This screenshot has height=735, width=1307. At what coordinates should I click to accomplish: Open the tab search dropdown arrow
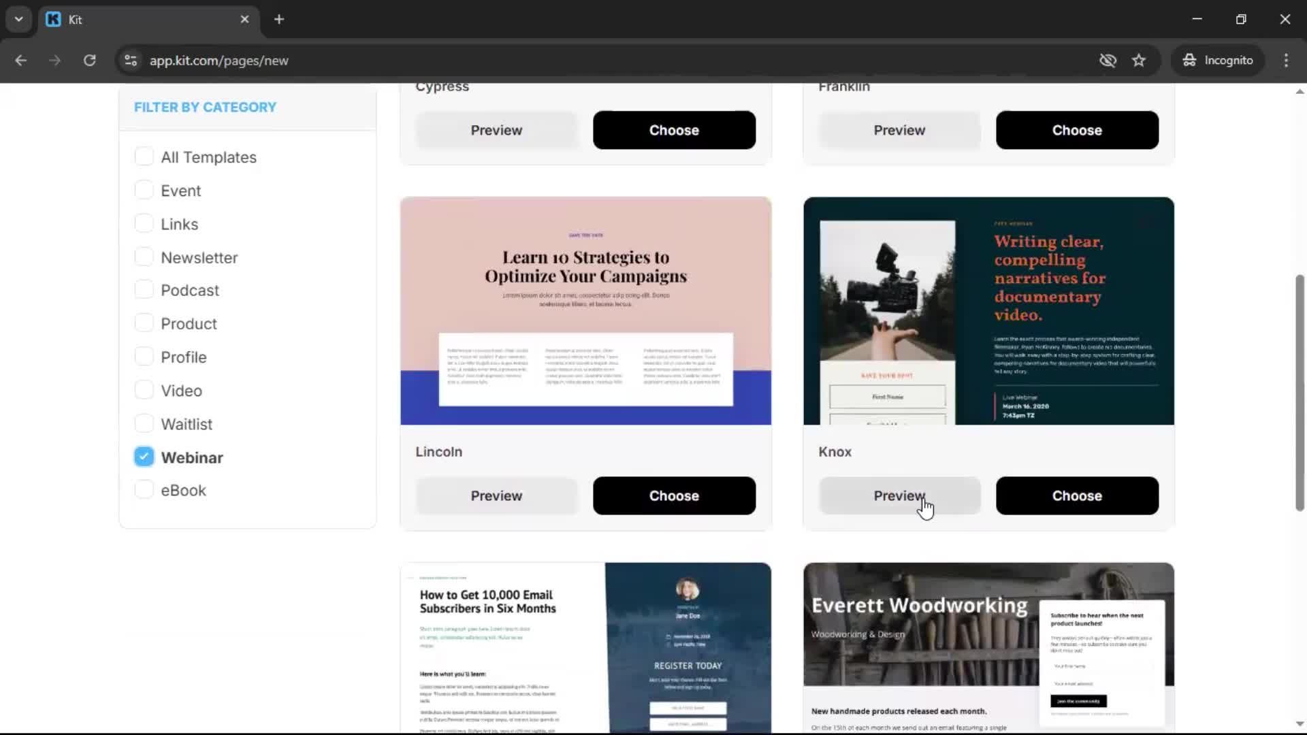tap(18, 19)
